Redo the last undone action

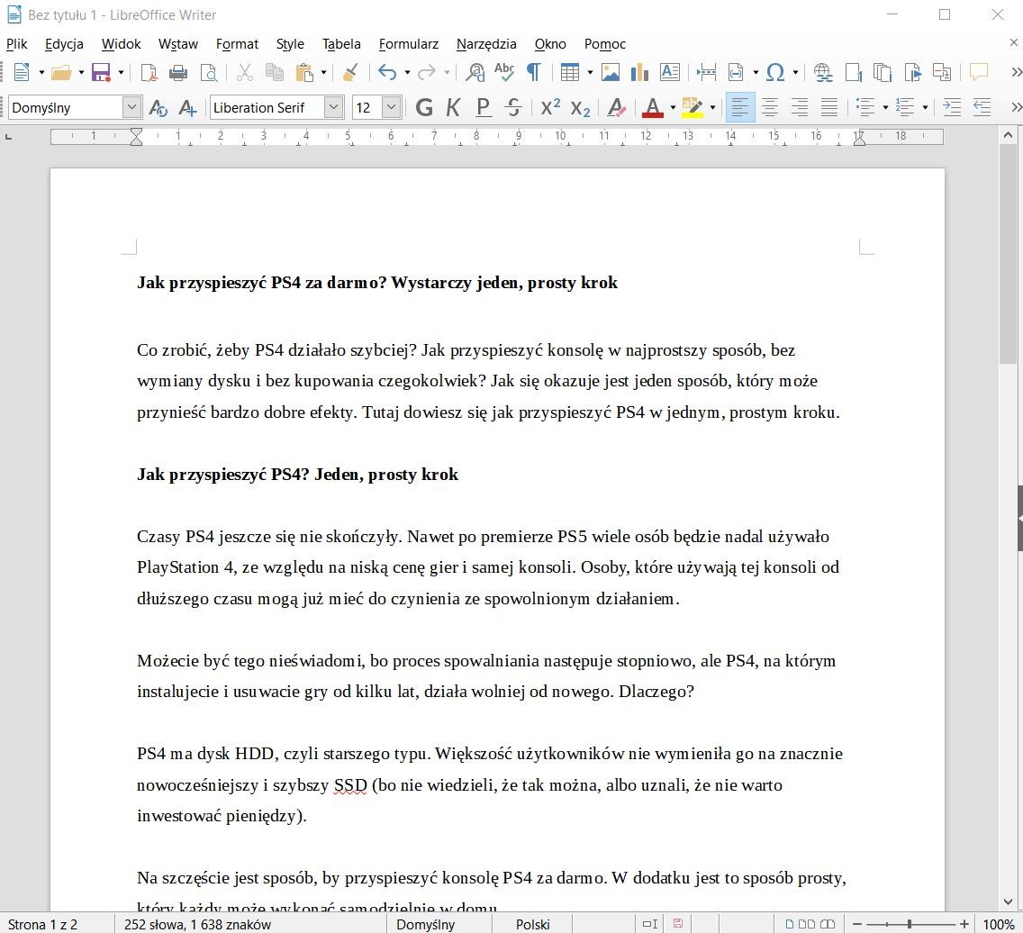click(427, 72)
